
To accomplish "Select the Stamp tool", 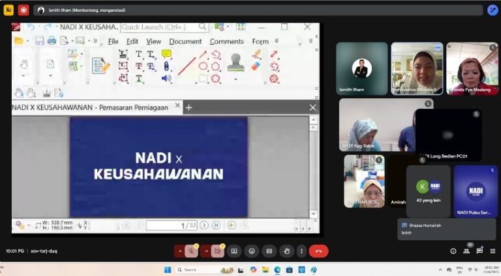I will [x=235, y=62].
